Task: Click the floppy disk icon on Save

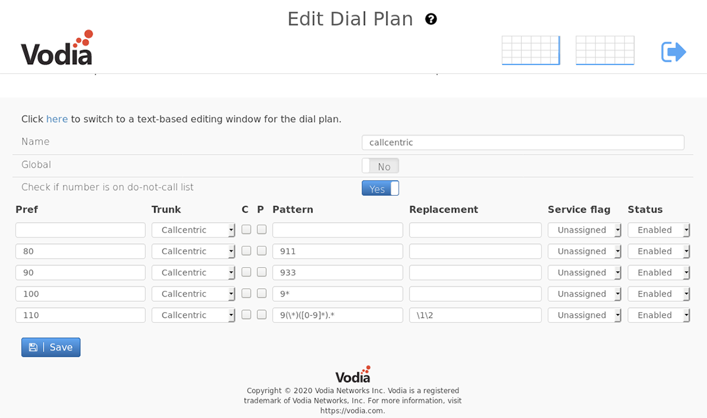Action: (33, 347)
